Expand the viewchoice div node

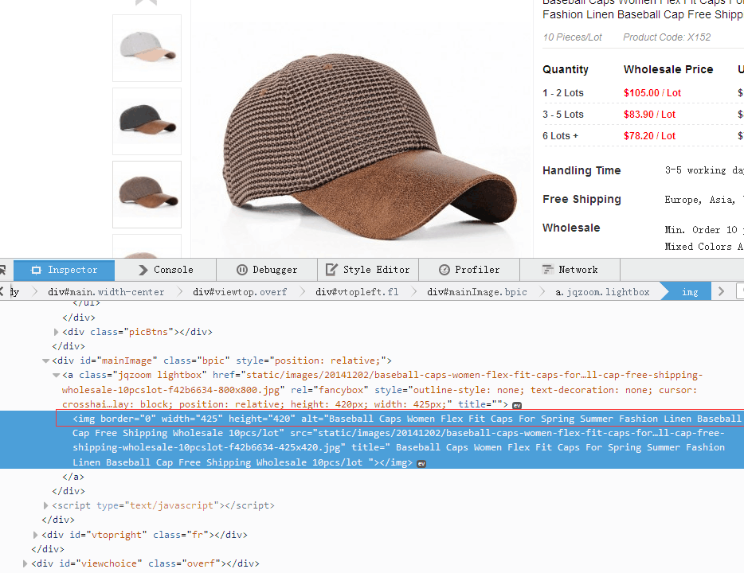click(25, 563)
